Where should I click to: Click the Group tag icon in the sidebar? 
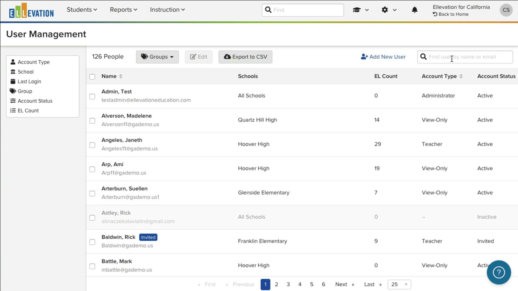click(13, 91)
